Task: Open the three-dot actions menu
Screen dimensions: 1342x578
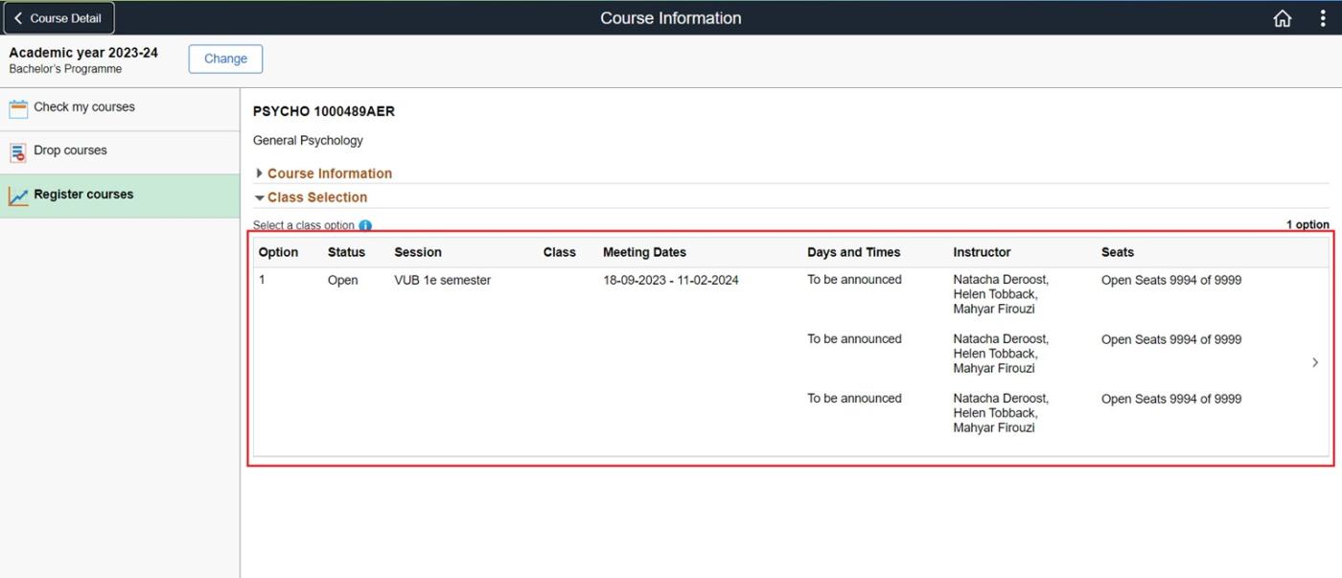Action: pyautogui.click(x=1322, y=18)
